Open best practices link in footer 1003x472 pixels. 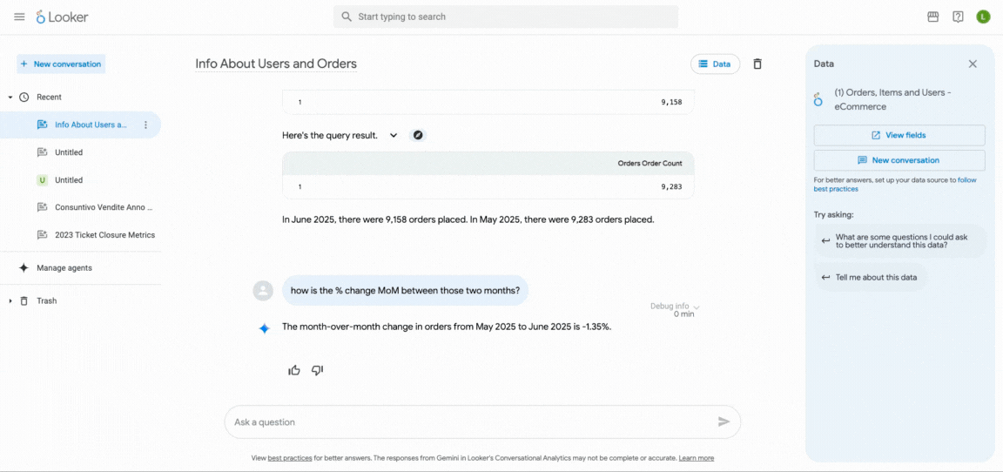coord(290,458)
